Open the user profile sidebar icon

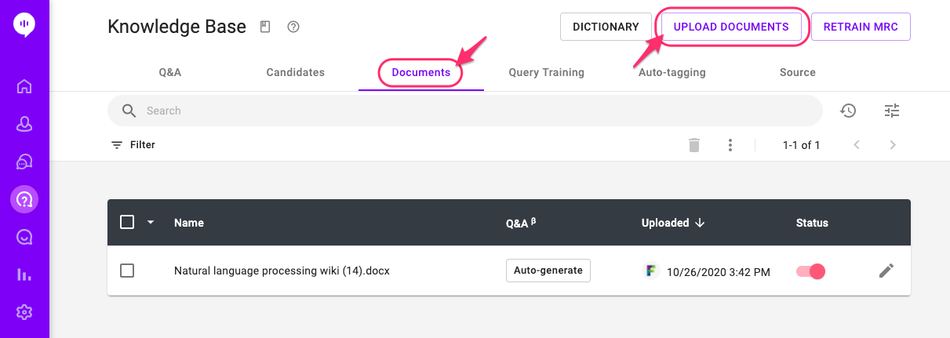click(x=24, y=124)
